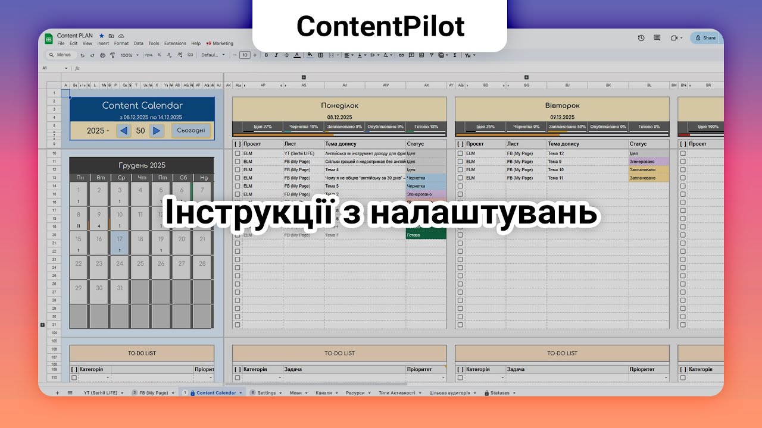762x428 pixels.
Task: Star the Content PLAN document
Action: tap(102, 36)
